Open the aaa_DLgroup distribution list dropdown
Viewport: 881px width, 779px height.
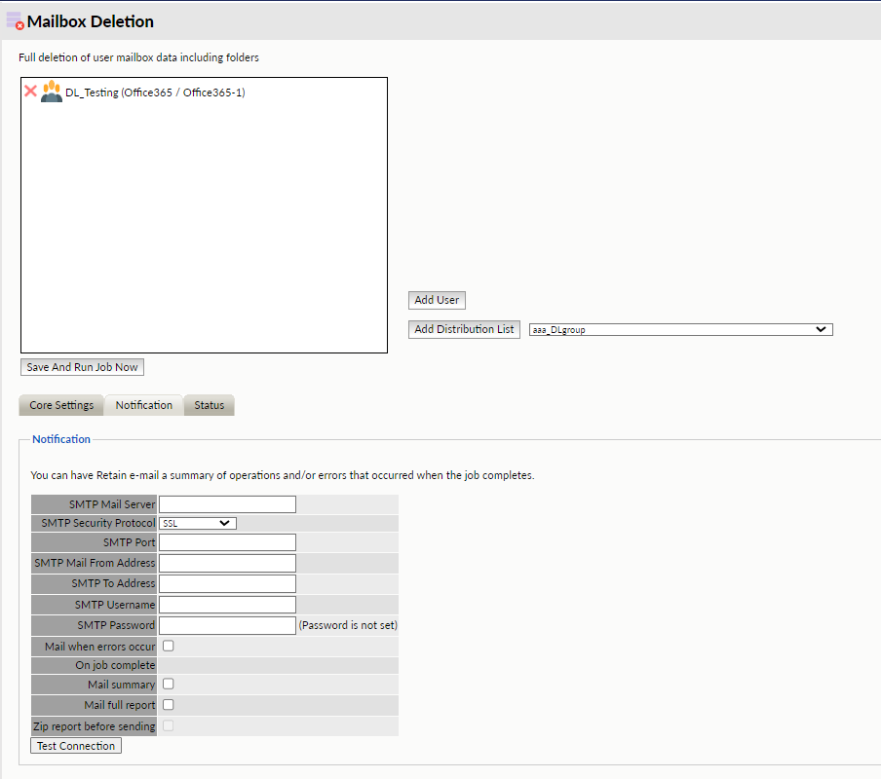tap(680, 329)
